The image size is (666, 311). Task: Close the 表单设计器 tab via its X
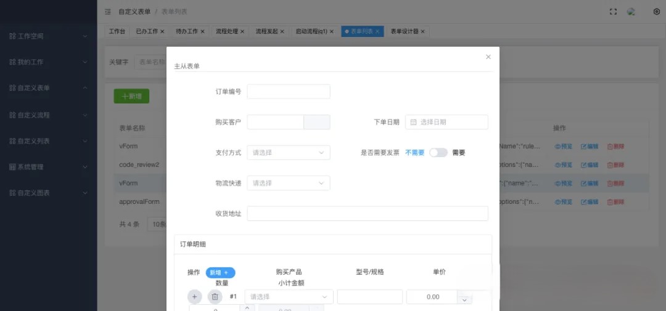[423, 31]
